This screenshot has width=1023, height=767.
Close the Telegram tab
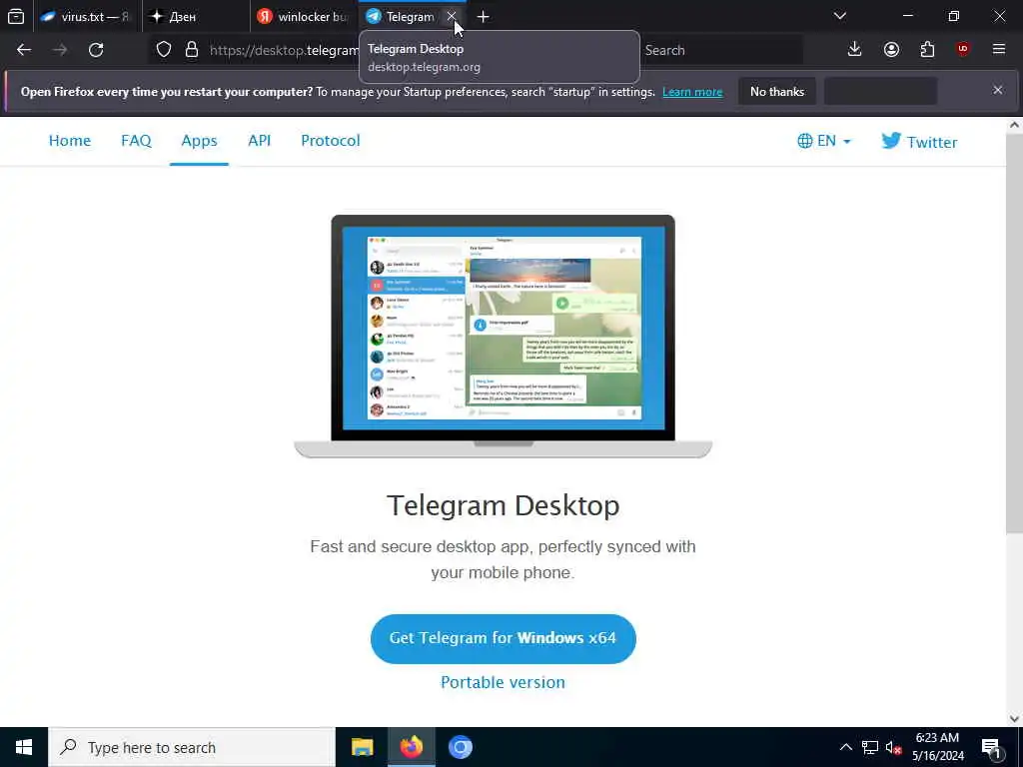452,16
